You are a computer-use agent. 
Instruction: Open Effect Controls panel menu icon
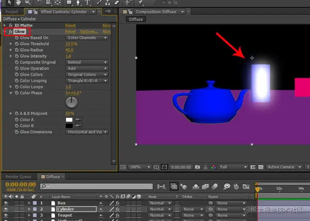[108, 11]
